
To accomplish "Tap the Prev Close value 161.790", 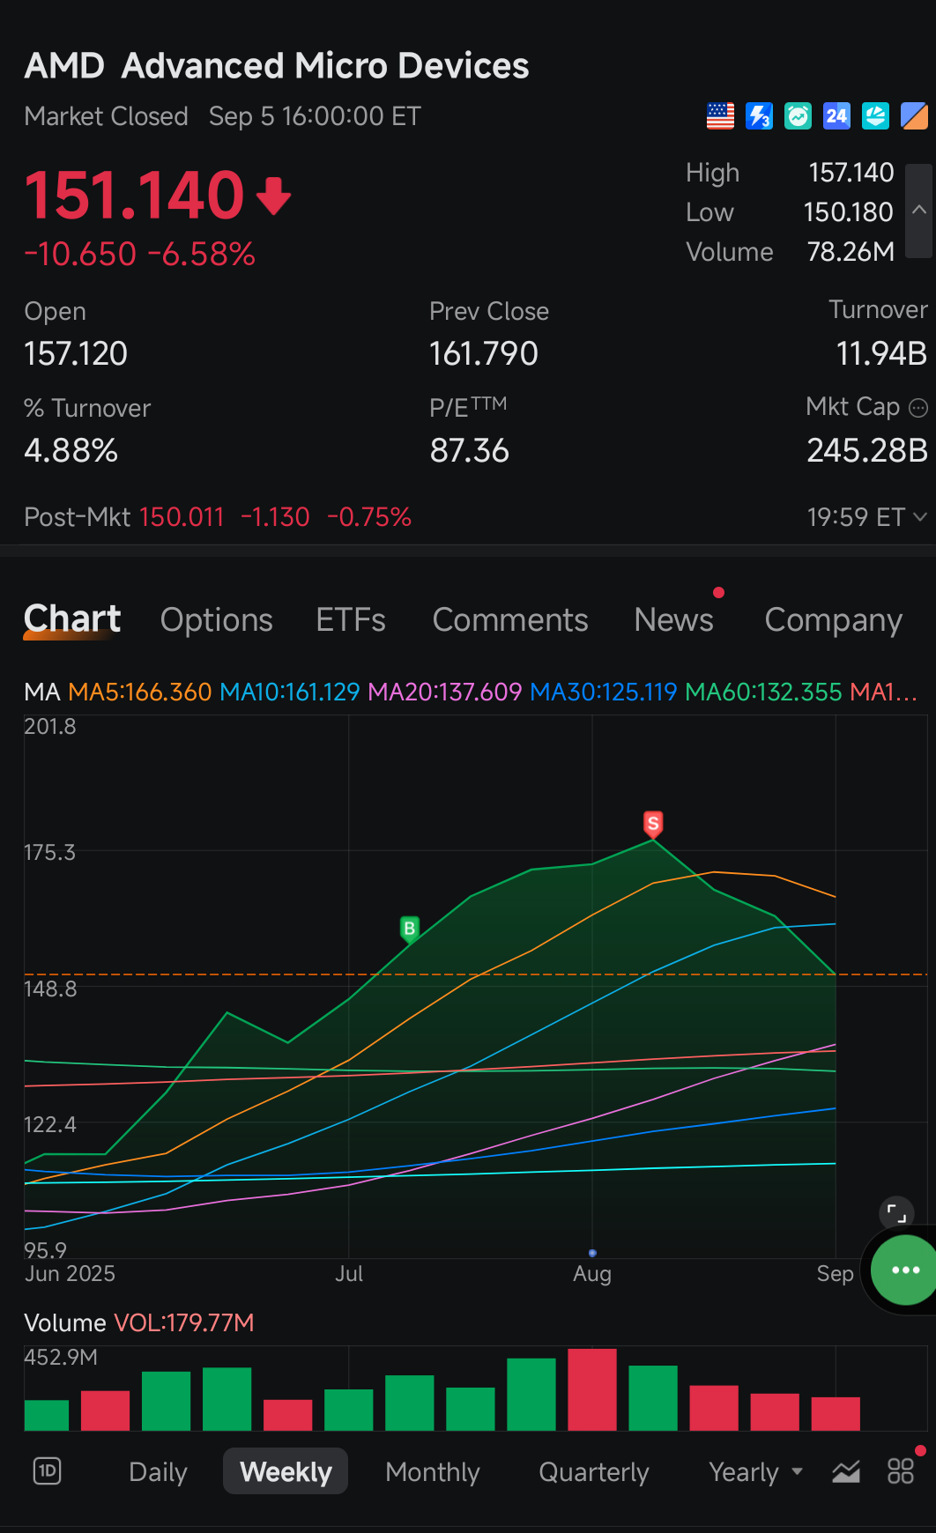I will (x=484, y=354).
